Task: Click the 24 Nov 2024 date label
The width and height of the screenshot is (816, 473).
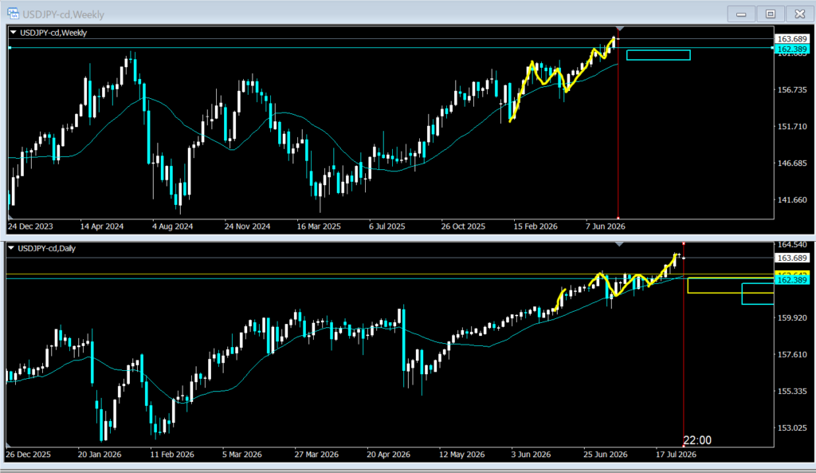Action: click(247, 227)
